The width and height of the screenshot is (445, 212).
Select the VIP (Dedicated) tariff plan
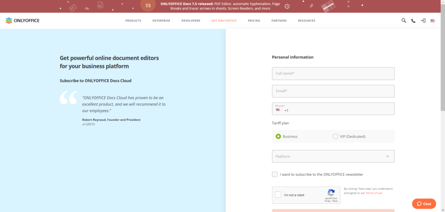coord(335,136)
